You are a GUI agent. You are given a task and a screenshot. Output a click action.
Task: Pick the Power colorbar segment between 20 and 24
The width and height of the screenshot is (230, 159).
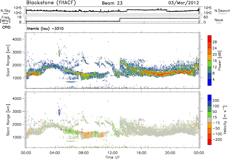(x=210, y=51)
